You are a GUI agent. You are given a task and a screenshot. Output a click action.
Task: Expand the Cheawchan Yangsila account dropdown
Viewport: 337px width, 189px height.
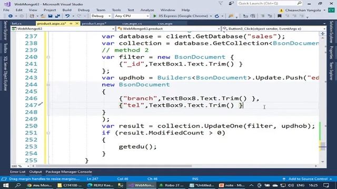tap(324, 10)
